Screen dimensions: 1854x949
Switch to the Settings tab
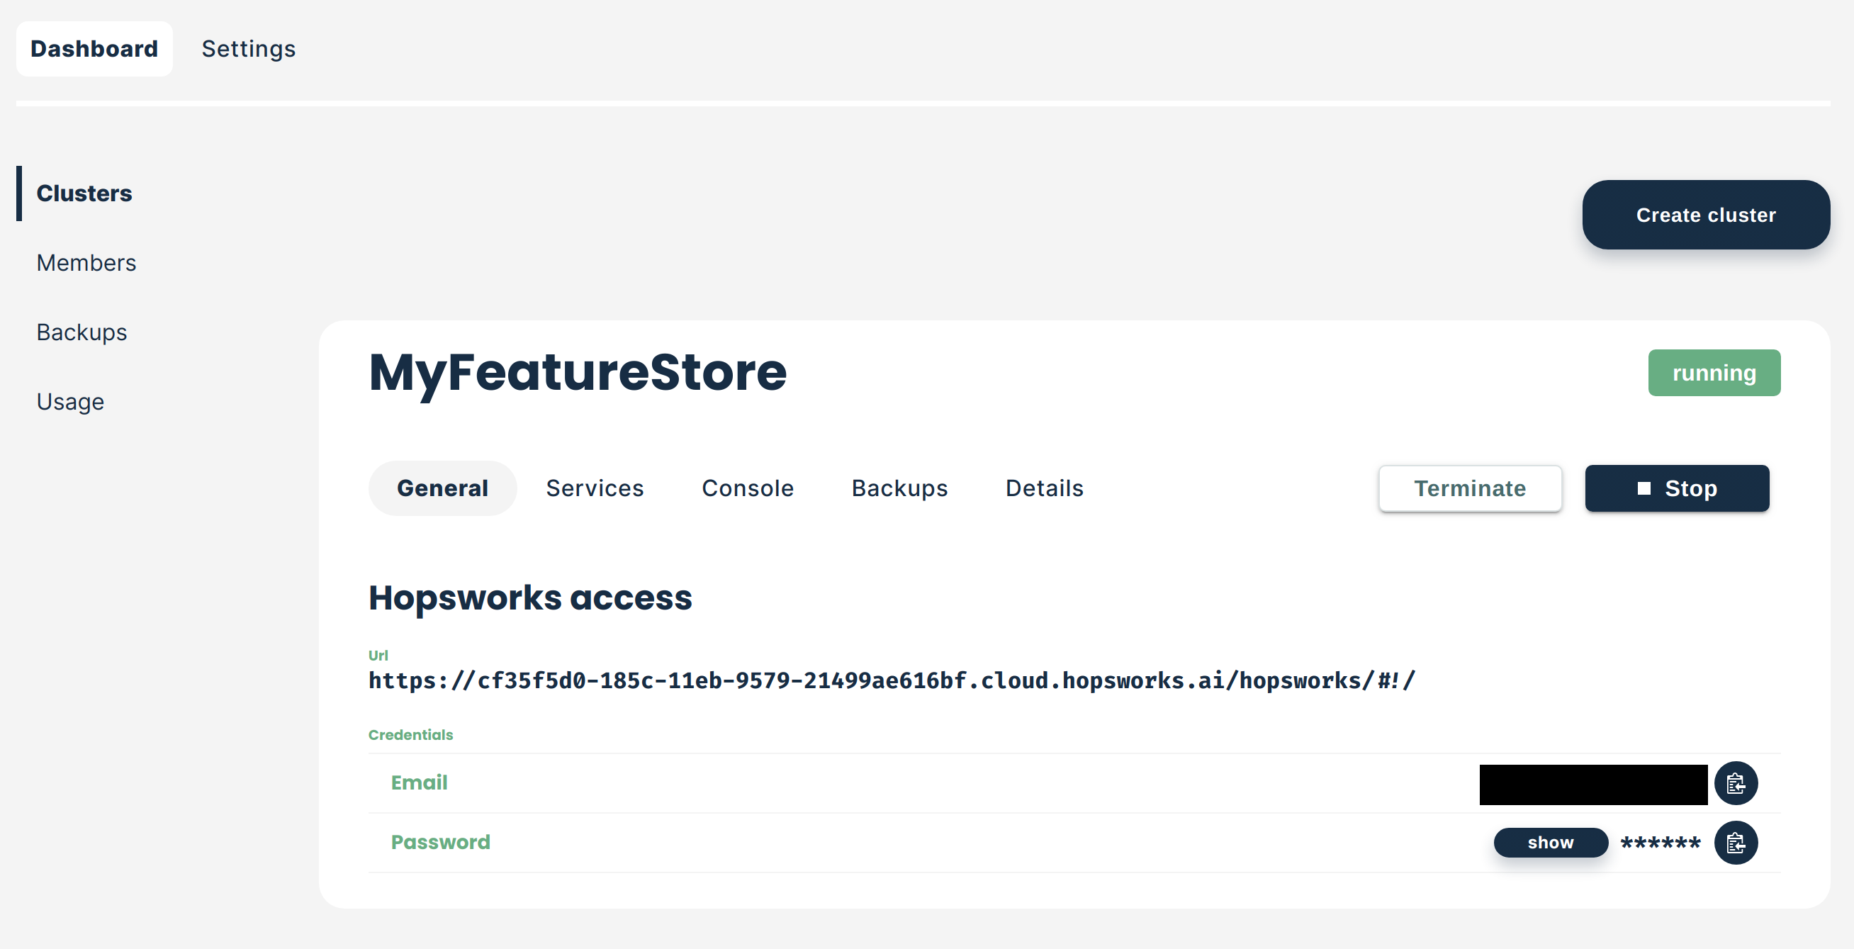tap(248, 49)
